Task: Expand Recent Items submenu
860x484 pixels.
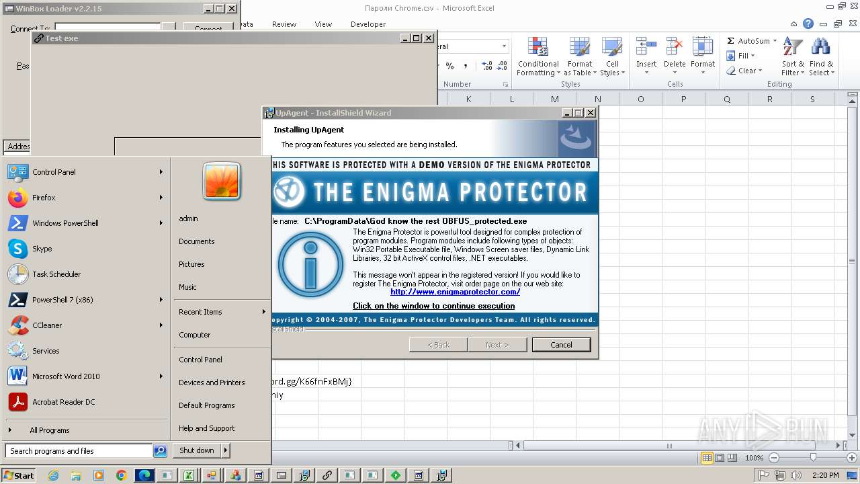Action: click(x=264, y=312)
